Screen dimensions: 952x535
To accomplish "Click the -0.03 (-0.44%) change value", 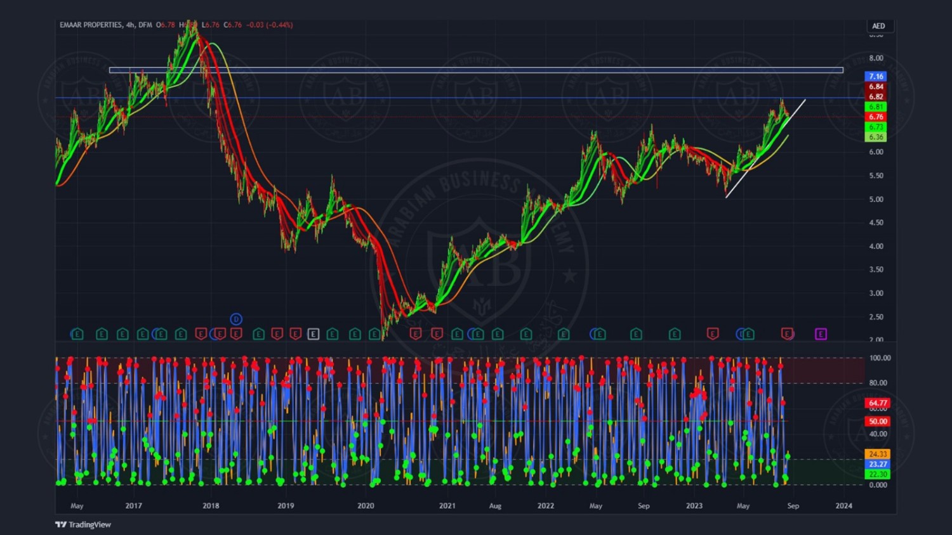I will pos(270,25).
